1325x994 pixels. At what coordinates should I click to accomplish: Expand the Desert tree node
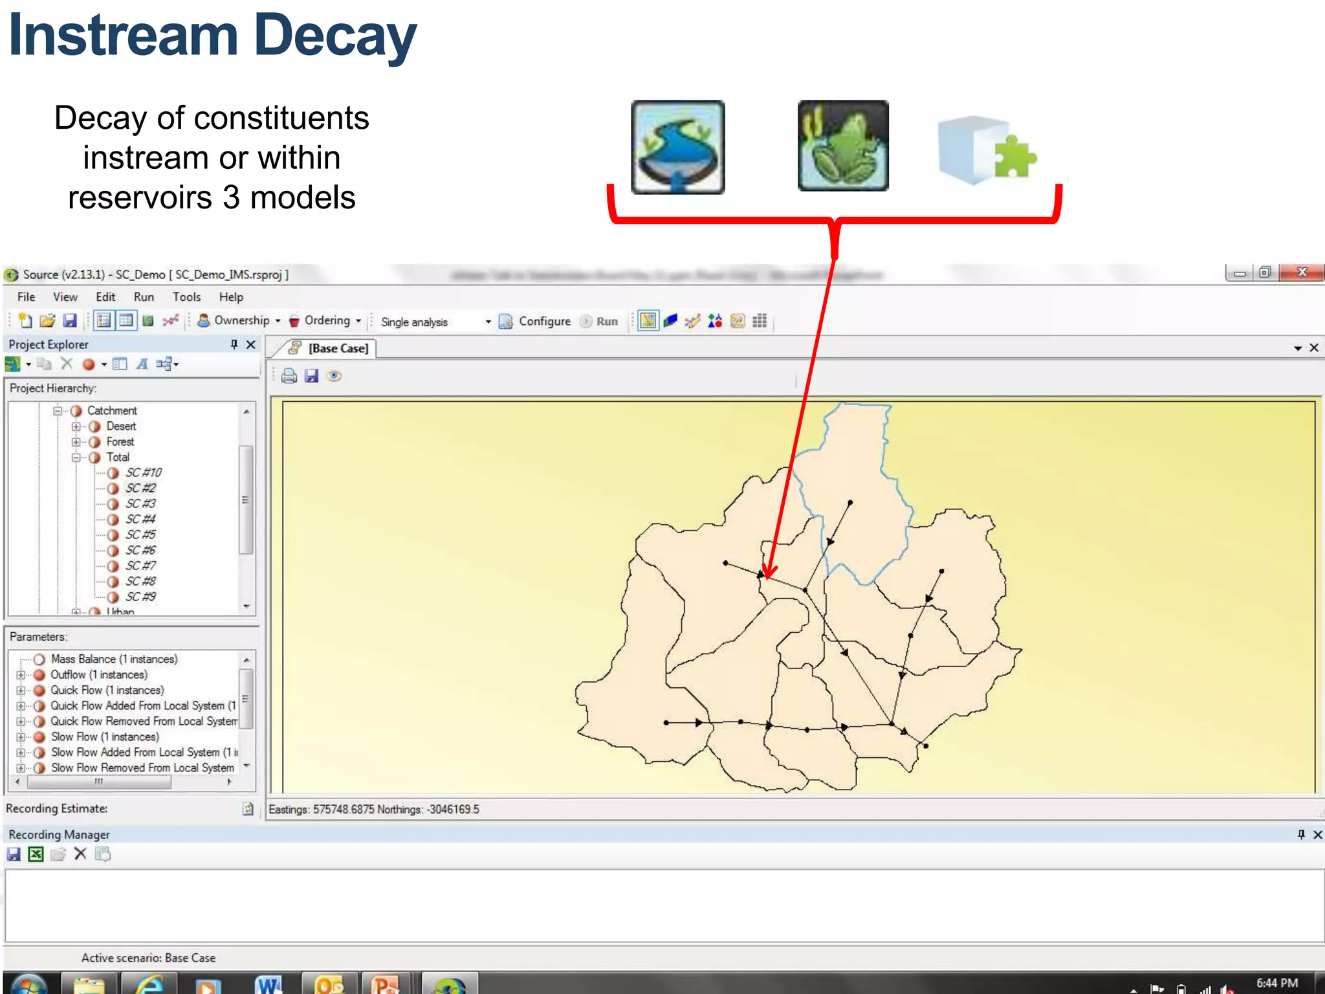click(x=76, y=426)
